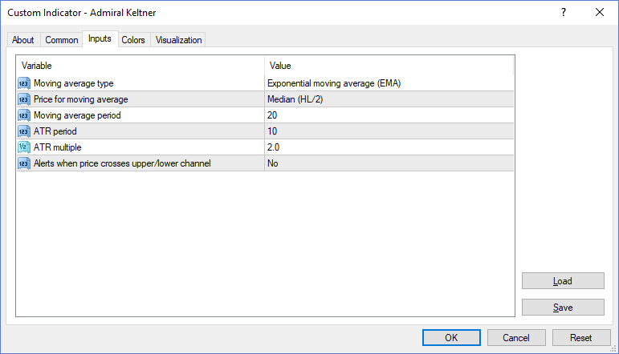Screen dimensions: 619x354
Task: Select the 'Moving average type' label
Action: point(73,83)
